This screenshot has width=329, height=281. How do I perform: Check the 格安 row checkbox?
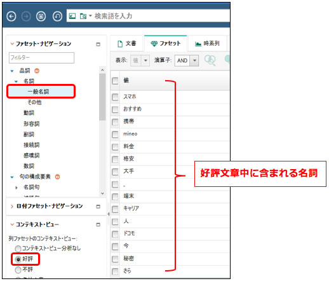[x=115, y=159]
